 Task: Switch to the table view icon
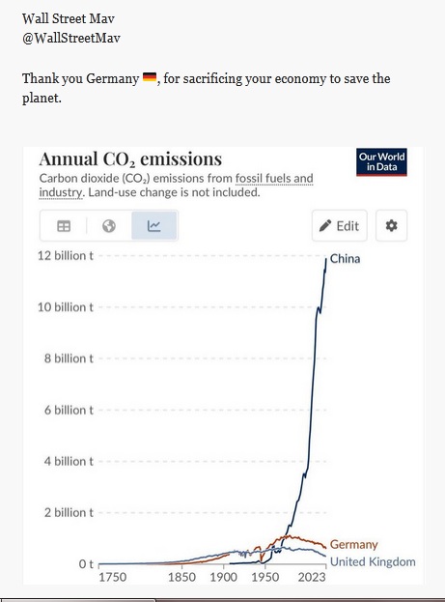pyautogui.click(x=64, y=226)
